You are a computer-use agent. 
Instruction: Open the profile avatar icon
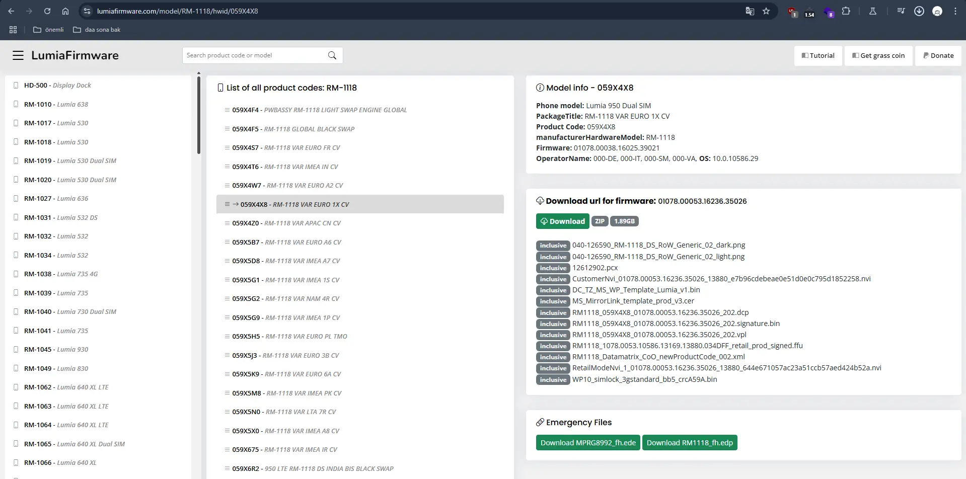pos(937,11)
